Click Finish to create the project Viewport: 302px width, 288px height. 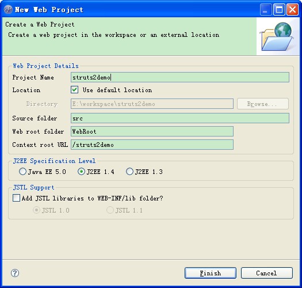coord(211,273)
